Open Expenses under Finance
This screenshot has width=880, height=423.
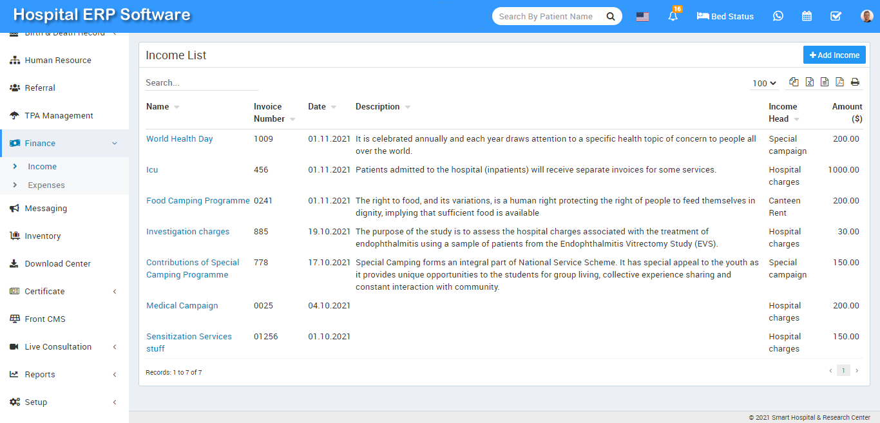click(x=46, y=185)
